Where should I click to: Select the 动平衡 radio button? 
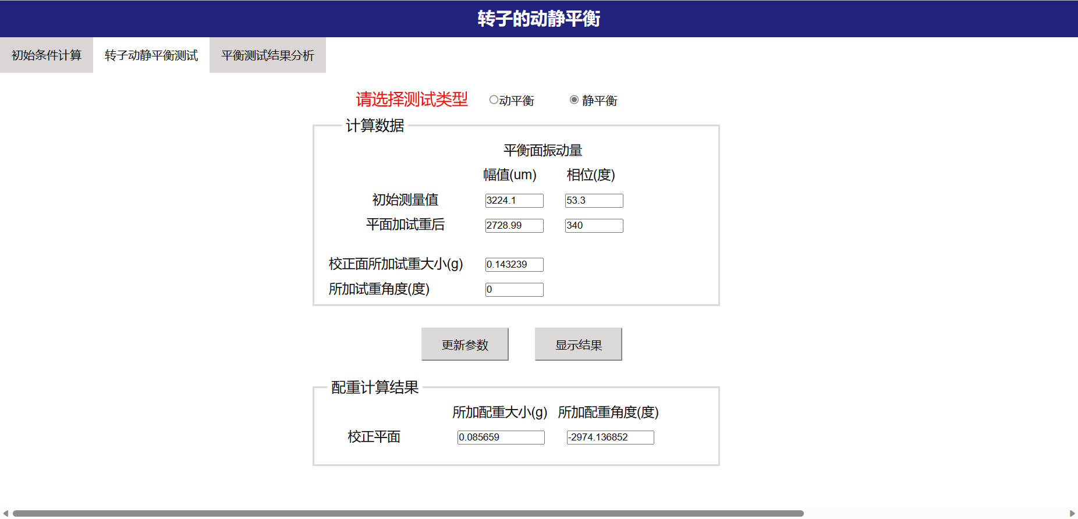pos(494,100)
